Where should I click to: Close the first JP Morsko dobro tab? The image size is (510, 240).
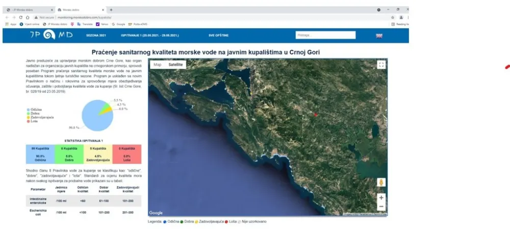pos(52,10)
